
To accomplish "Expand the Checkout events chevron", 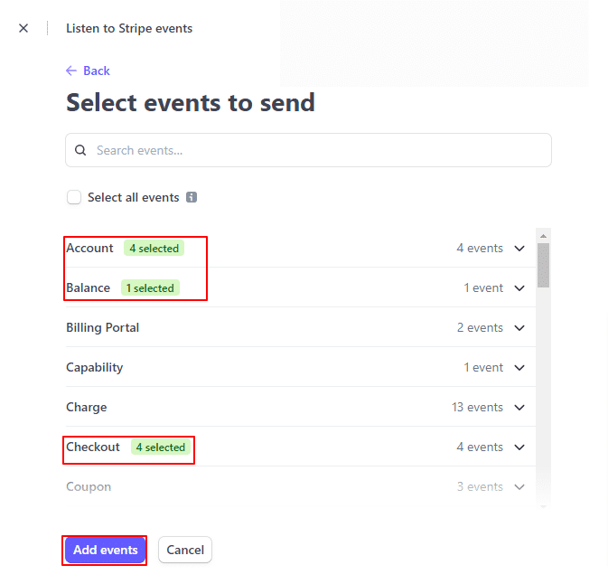I will (x=519, y=447).
